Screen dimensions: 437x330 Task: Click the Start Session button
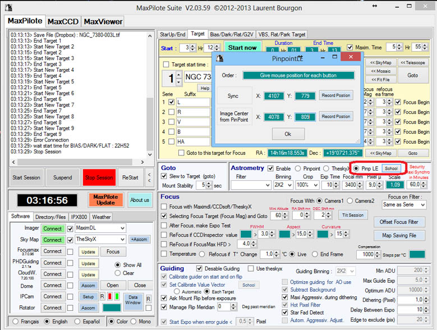[26, 177]
